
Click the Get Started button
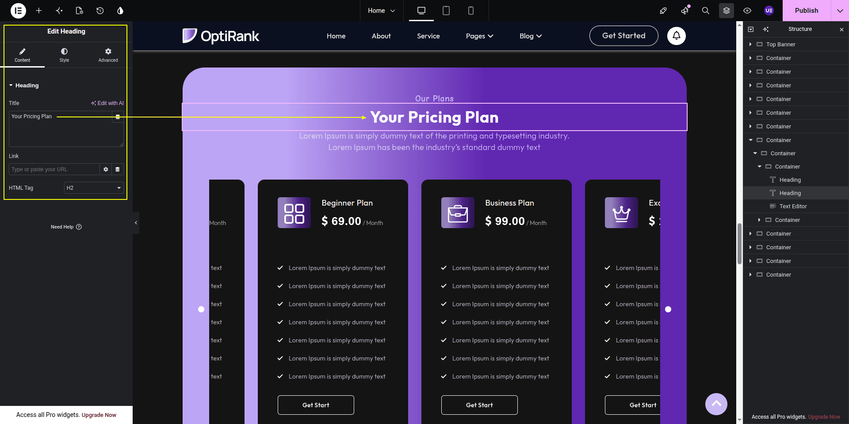(624, 36)
